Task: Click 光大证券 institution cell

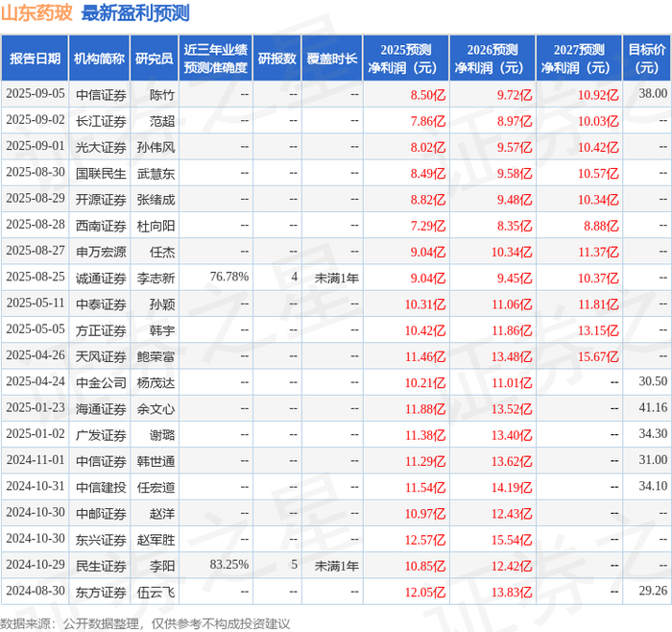Action: 101,148
